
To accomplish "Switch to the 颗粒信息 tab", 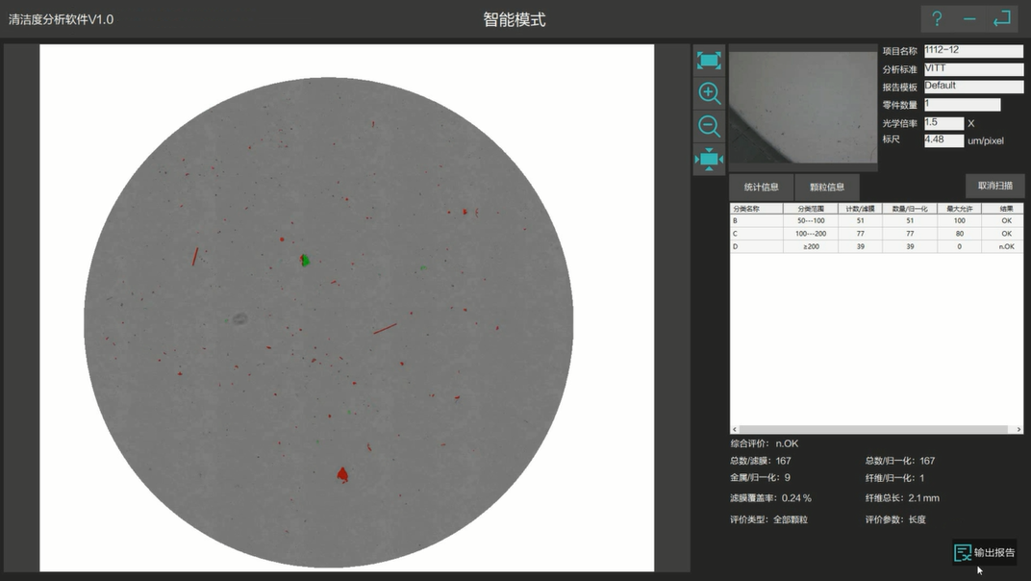I will pyautogui.click(x=827, y=187).
